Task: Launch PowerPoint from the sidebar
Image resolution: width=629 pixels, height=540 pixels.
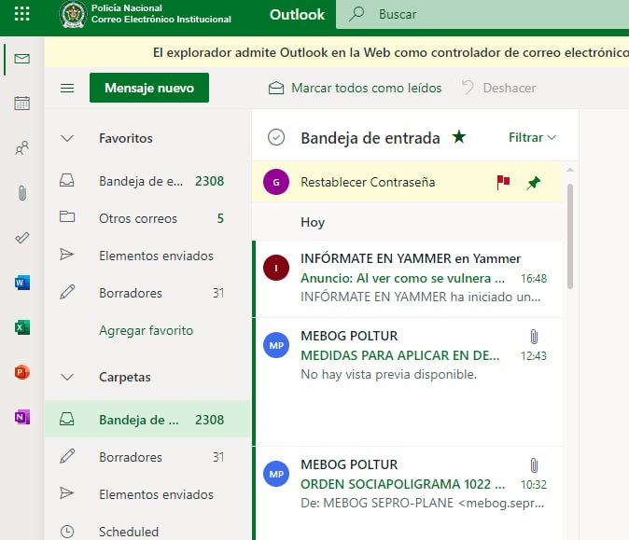Action: pyautogui.click(x=22, y=372)
